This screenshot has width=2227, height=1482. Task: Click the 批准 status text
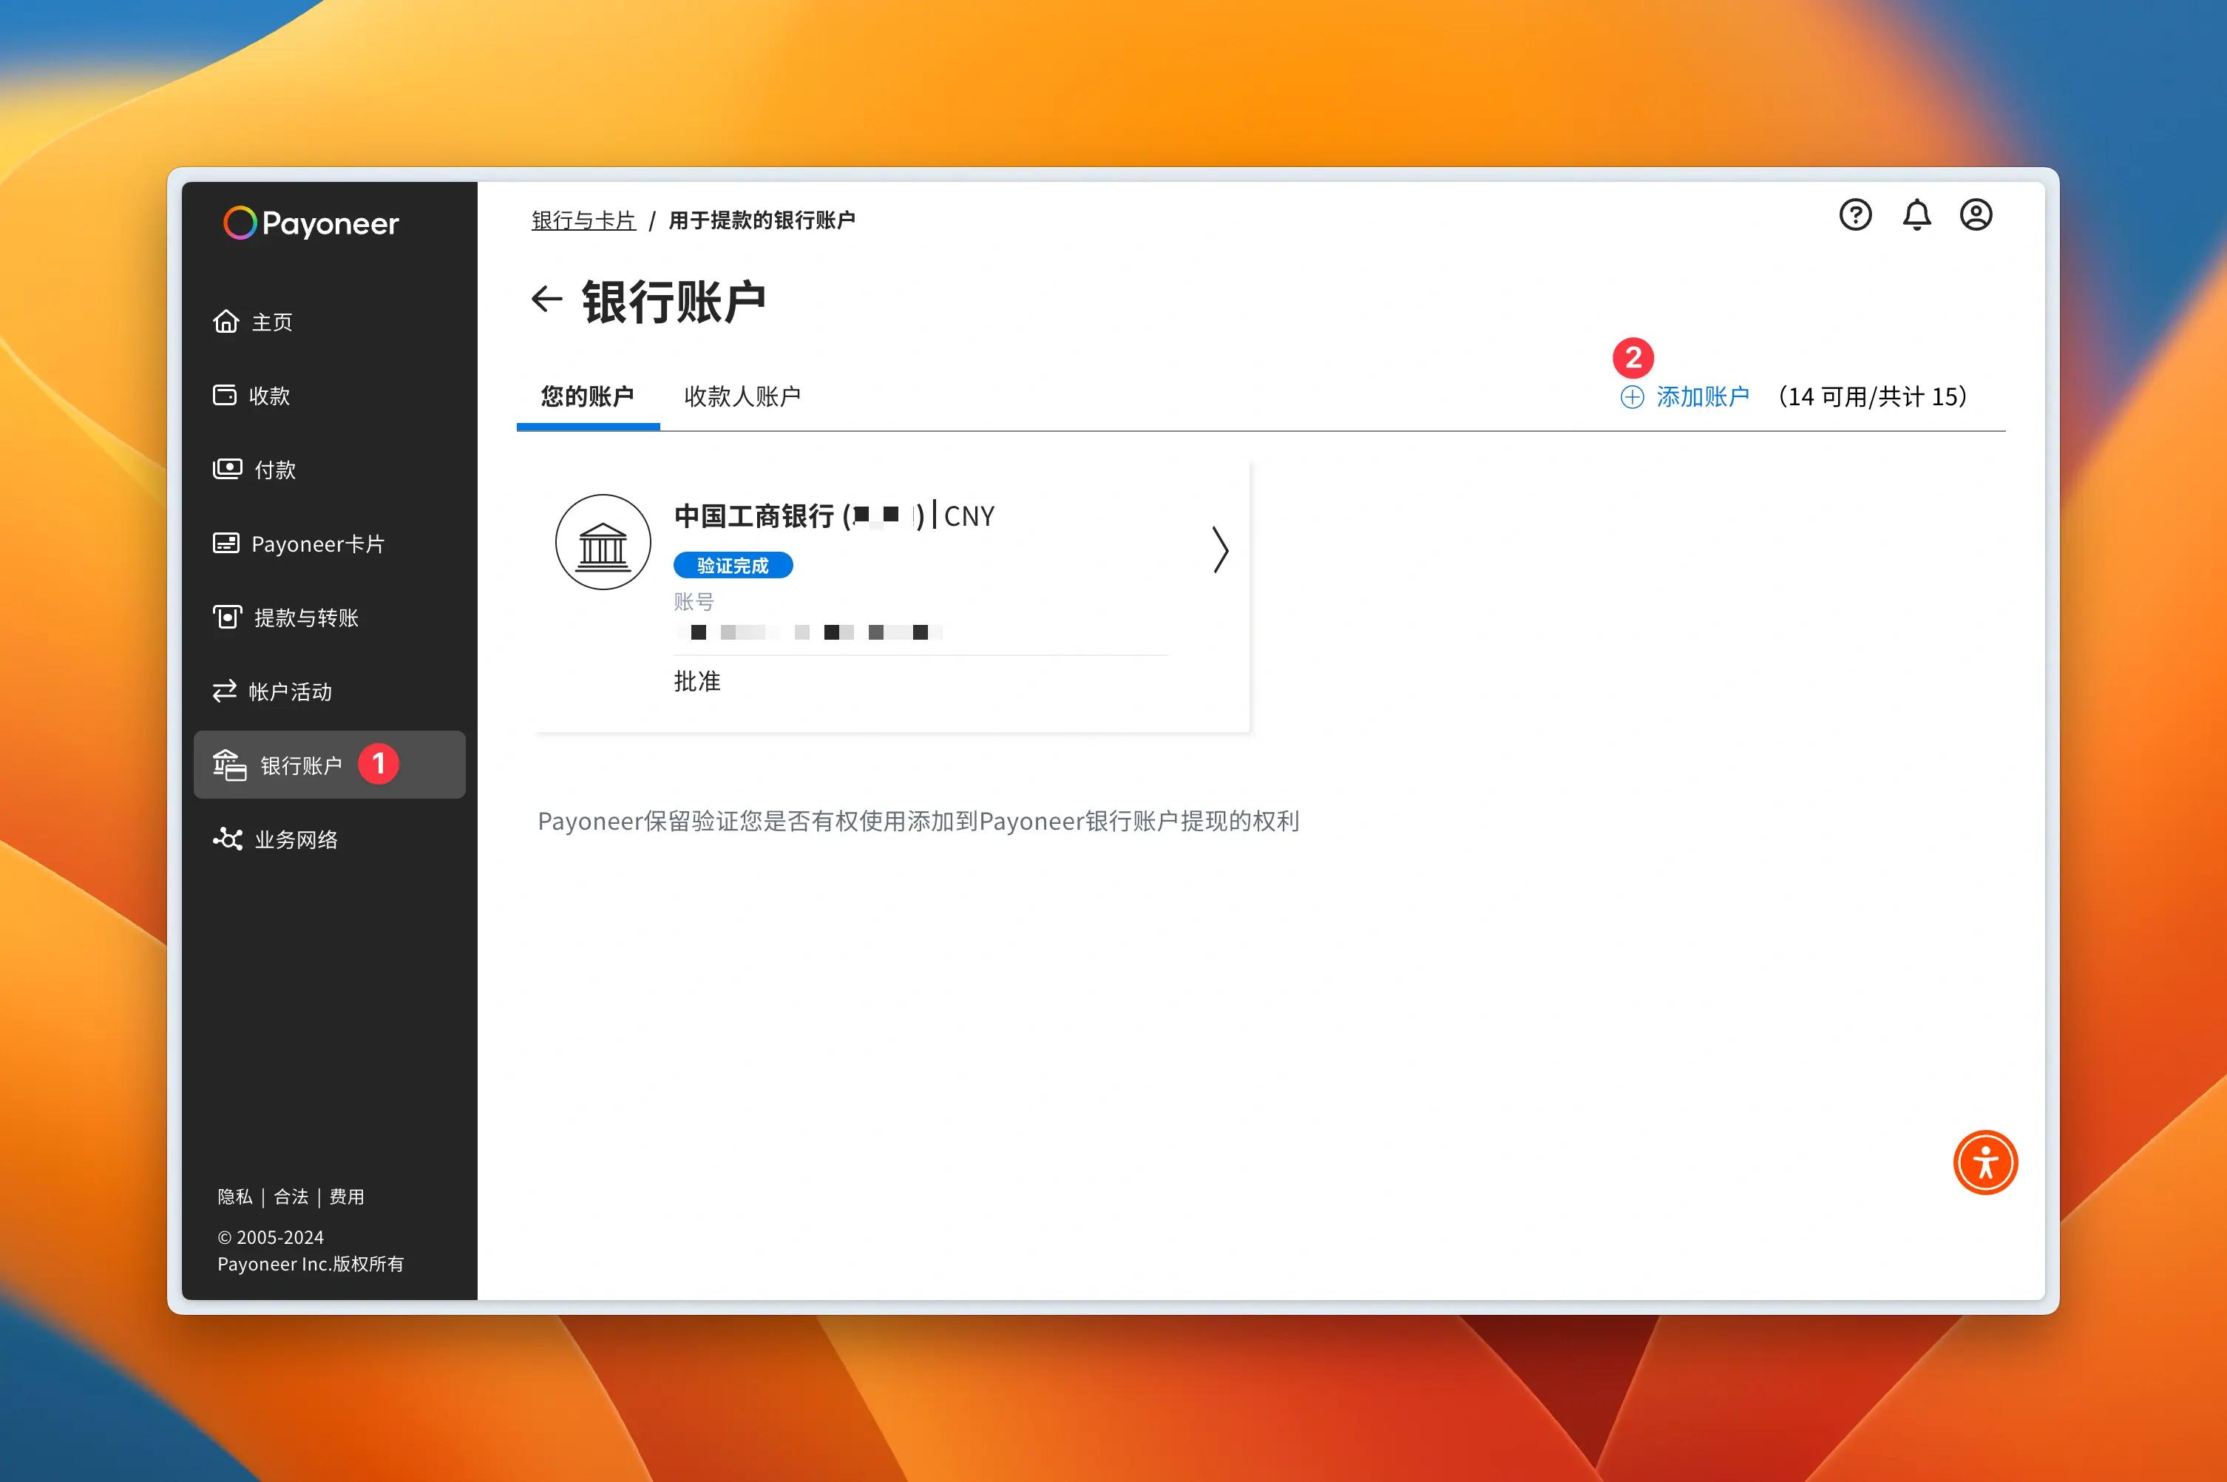(697, 681)
